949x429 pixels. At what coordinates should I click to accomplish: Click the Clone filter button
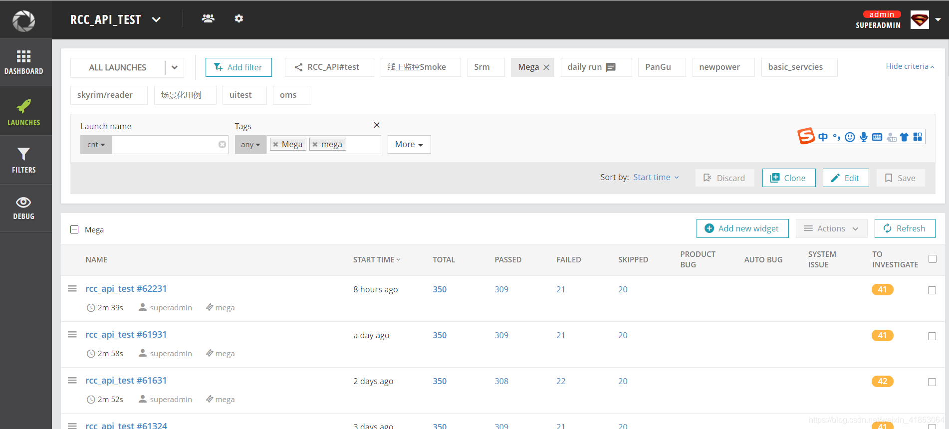pos(789,178)
